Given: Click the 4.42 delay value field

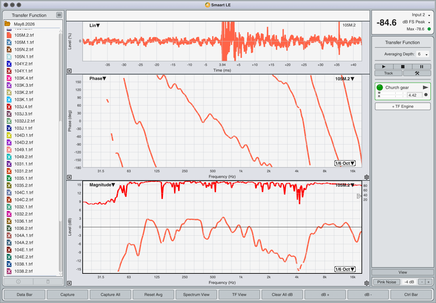Looking at the screenshot, I should coord(415,95).
